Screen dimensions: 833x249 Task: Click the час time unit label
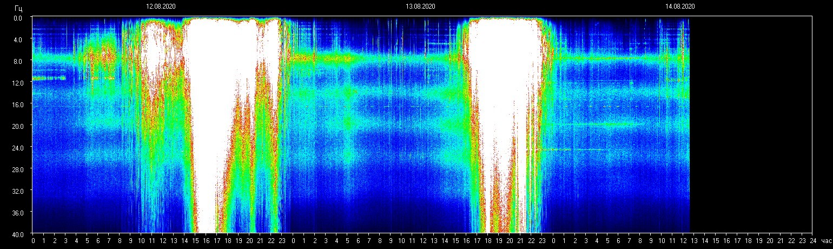(825, 240)
